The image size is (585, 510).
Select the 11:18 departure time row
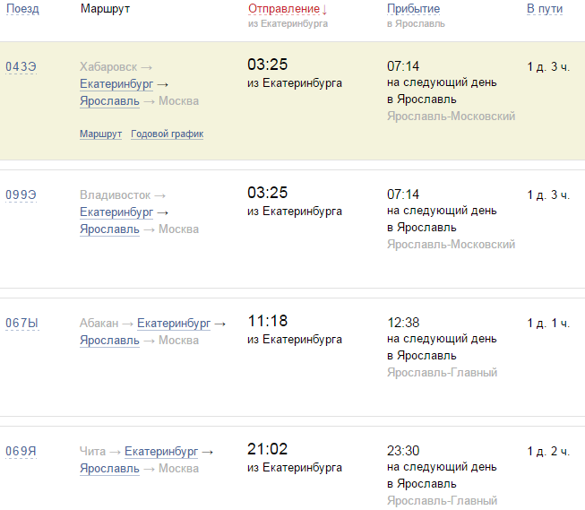[267, 322]
